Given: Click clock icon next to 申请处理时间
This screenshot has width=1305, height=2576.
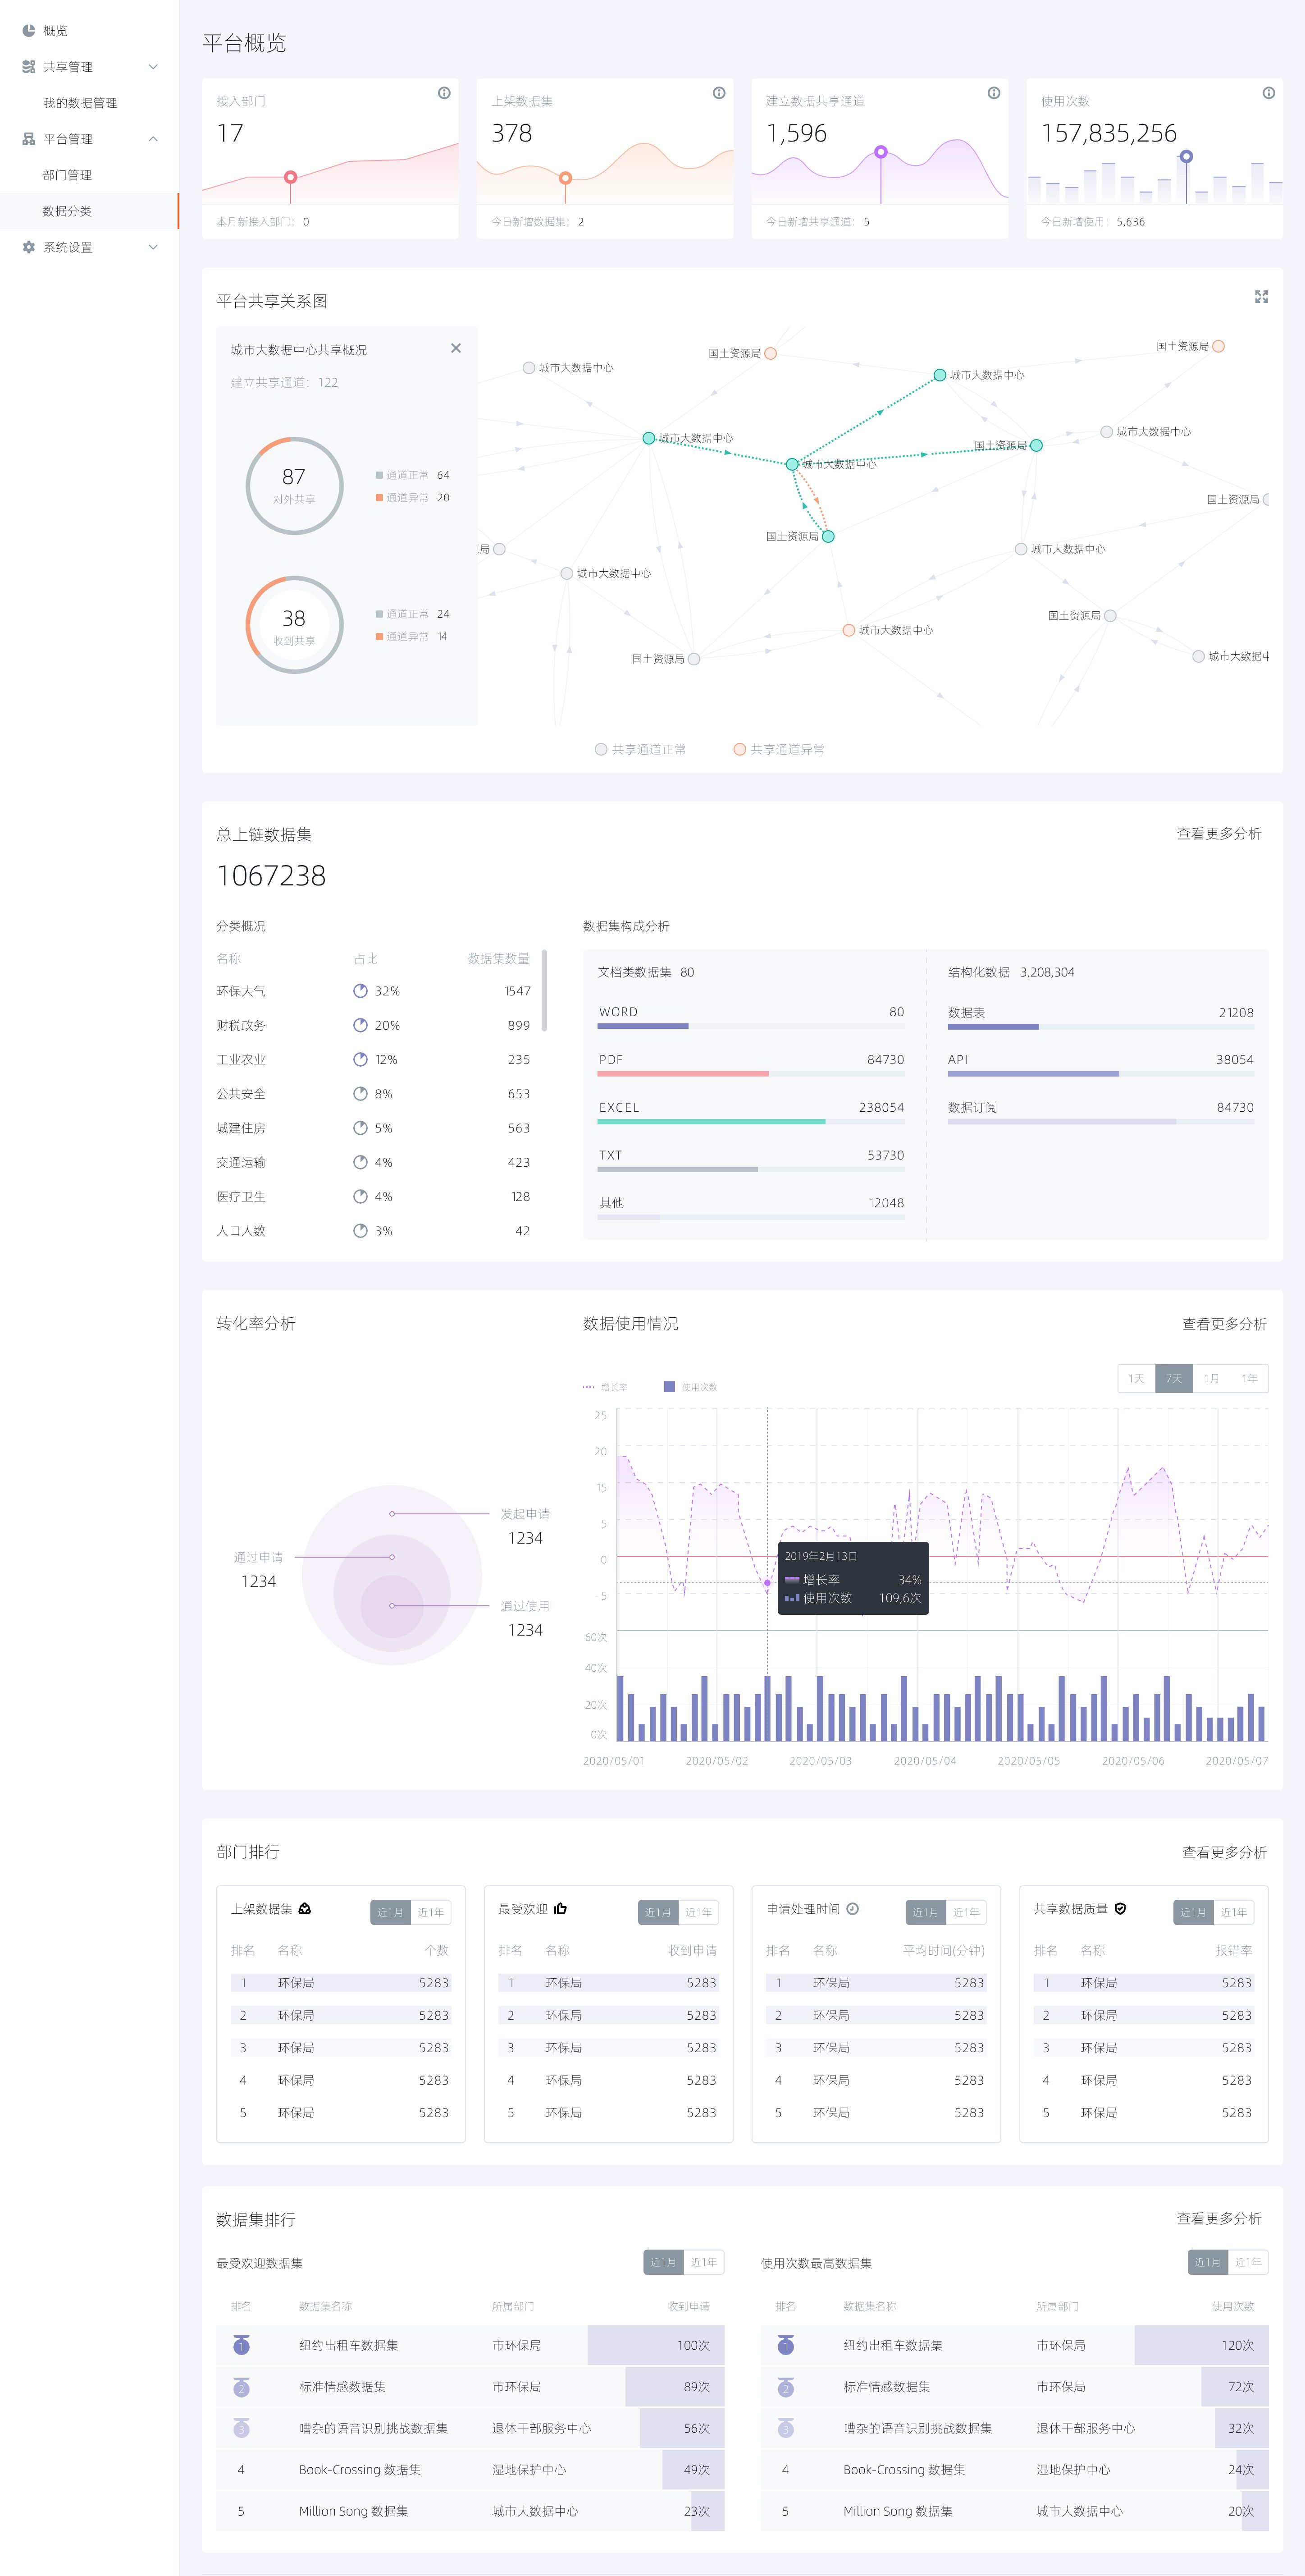Looking at the screenshot, I should click(852, 1908).
